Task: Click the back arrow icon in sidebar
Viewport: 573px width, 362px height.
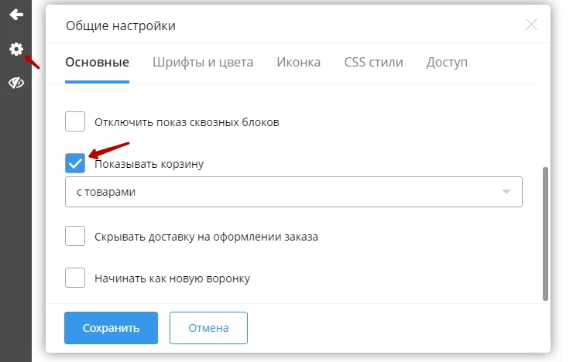Action: (15, 15)
